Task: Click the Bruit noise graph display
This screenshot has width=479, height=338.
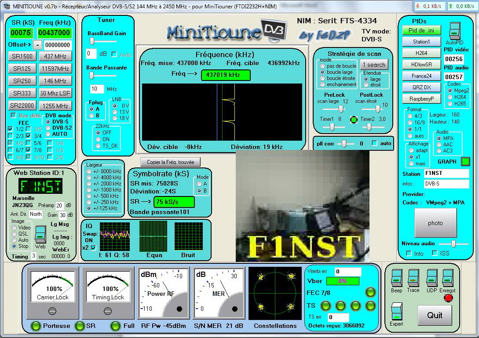Action: [189, 236]
